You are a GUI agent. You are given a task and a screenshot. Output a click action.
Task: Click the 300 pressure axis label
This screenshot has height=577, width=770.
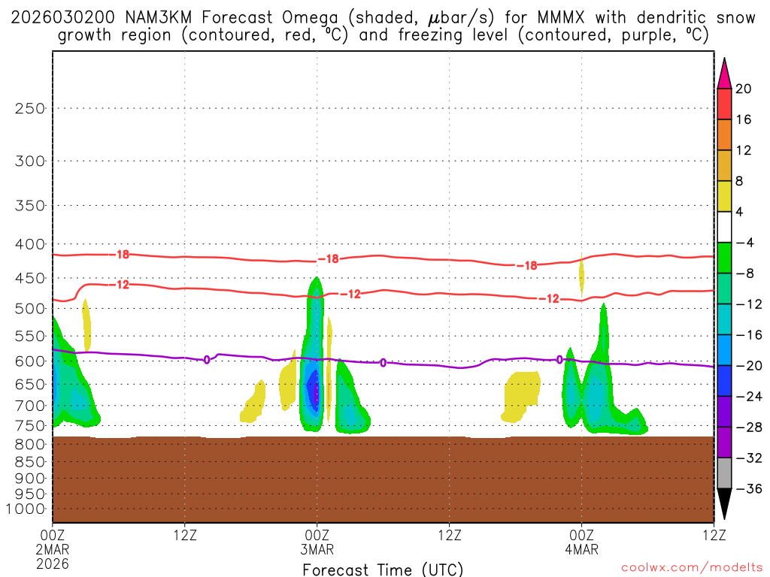(x=30, y=161)
